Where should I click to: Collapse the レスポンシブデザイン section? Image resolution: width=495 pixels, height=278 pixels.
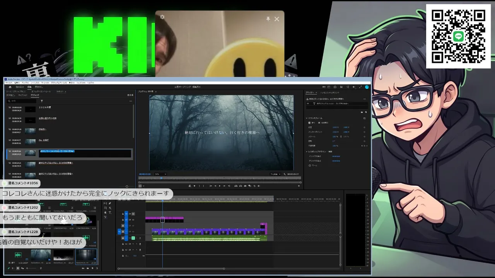pyautogui.click(x=307, y=151)
